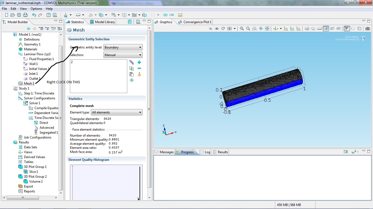This screenshot has width=373, height=209.
Task: Open the Options menu
Action: coord(36,9)
